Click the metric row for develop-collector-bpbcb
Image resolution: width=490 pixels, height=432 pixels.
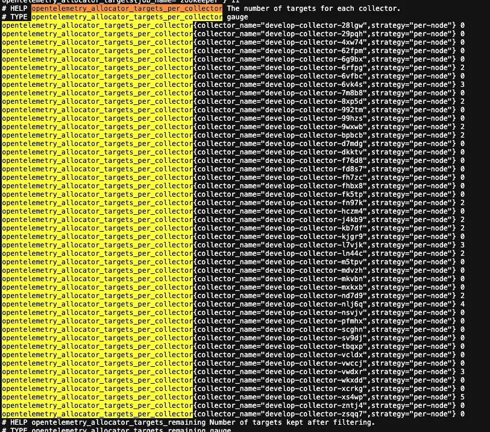(233, 135)
